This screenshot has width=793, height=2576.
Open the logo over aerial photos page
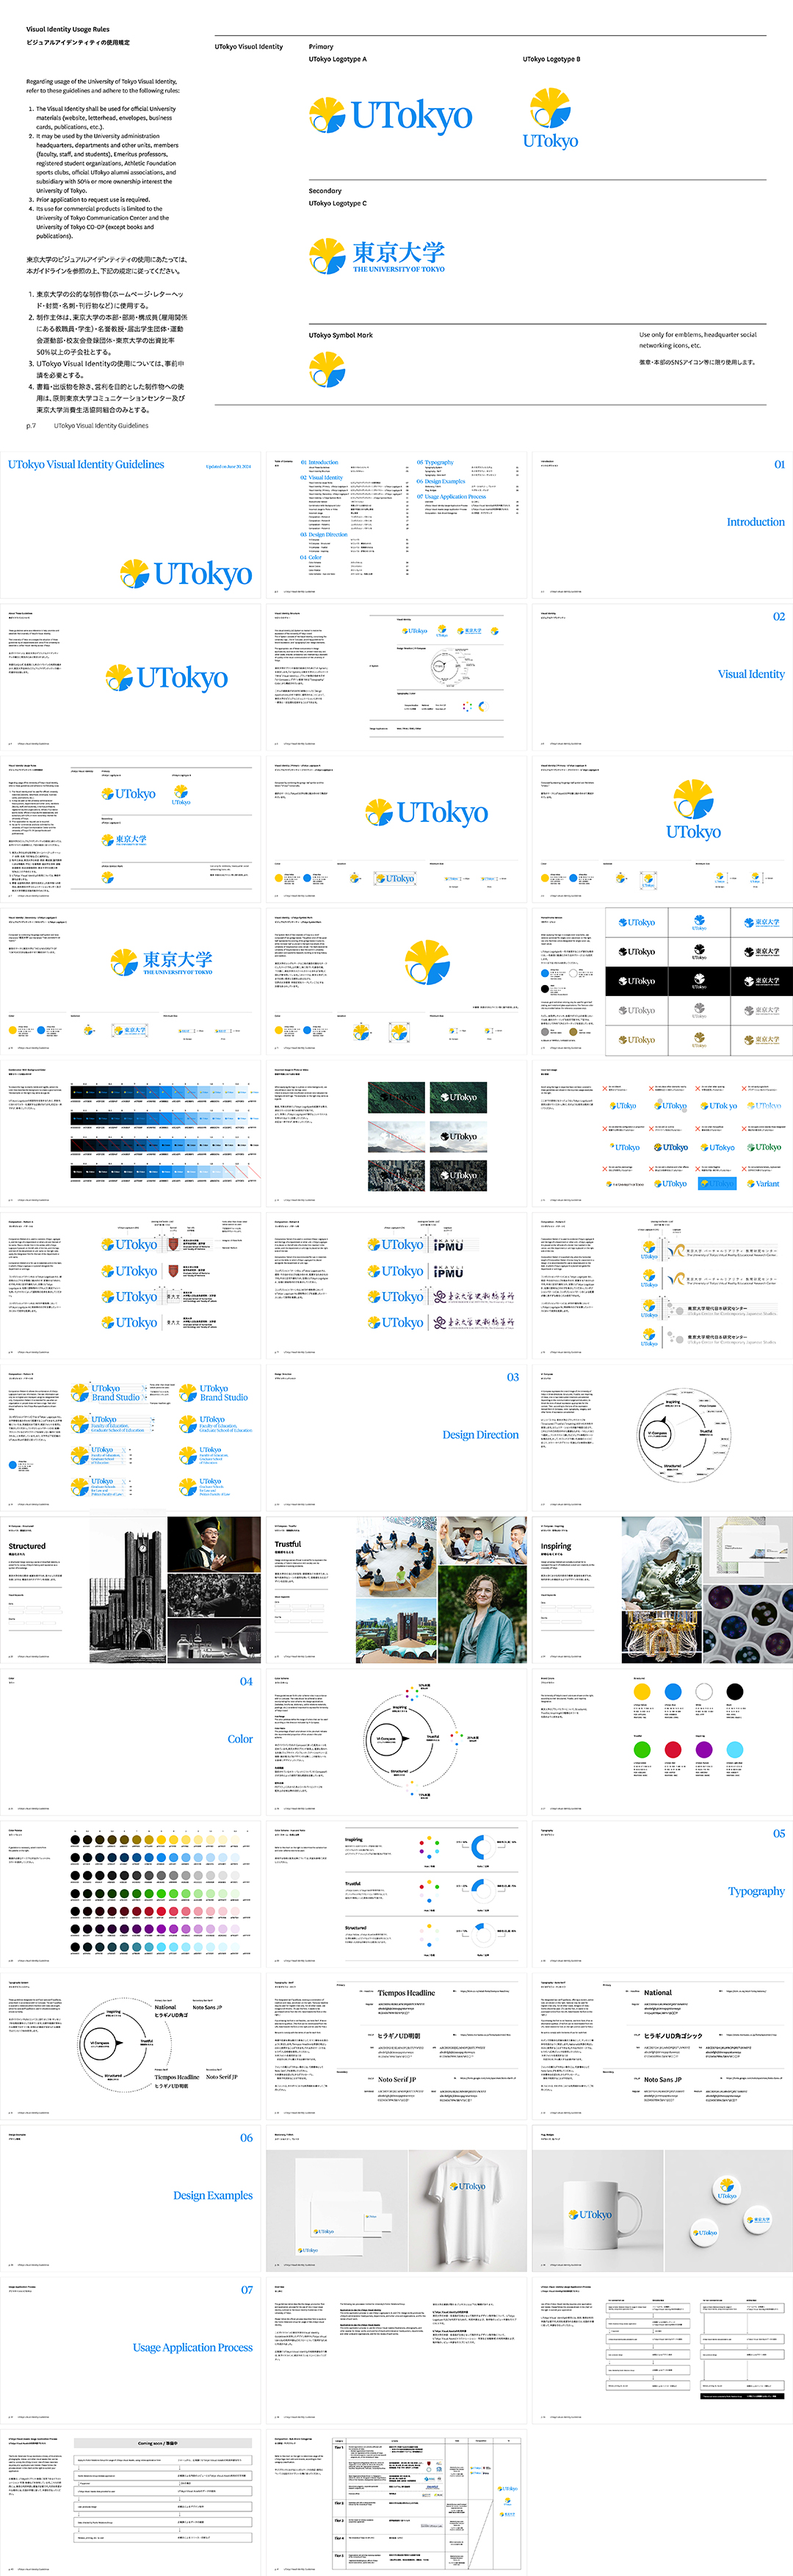[x=397, y=1134]
